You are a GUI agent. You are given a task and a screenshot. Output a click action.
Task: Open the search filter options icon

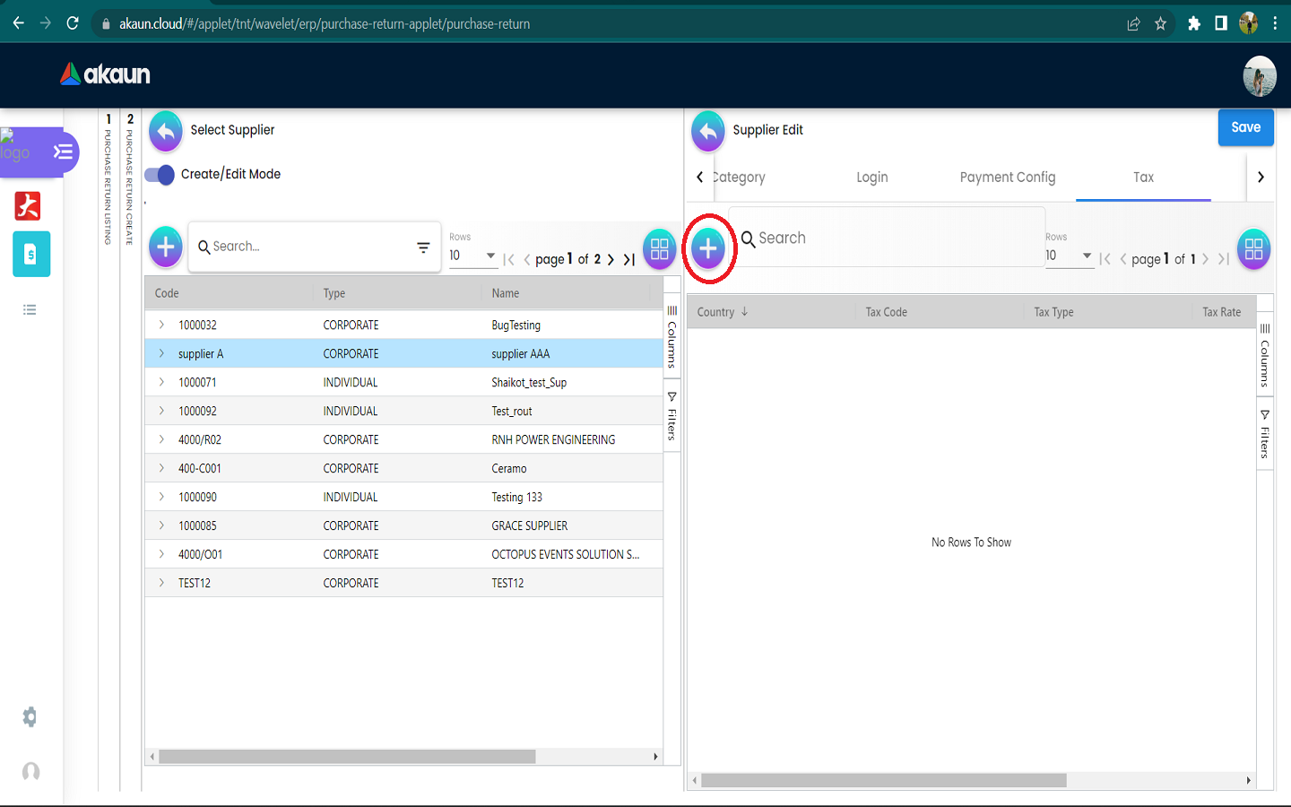click(423, 247)
